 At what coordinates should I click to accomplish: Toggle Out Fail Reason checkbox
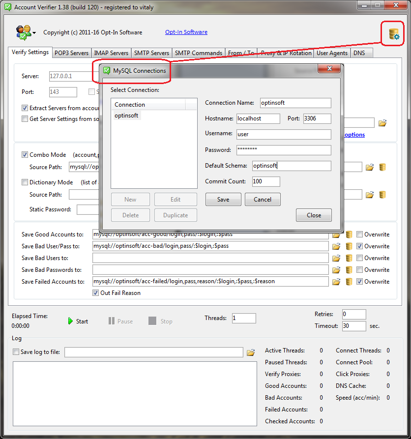tap(96, 293)
